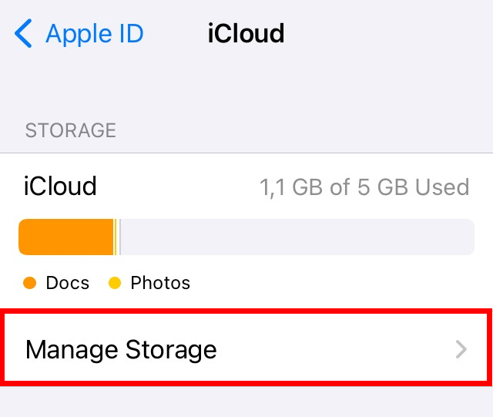Tap the iCloud navigation title
The height and width of the screenshot is (417, 493).
coord(246,33)
